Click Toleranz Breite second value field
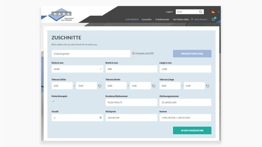This screenshot has width=262, height=147. pyautogui.click(x=140, y=86)
